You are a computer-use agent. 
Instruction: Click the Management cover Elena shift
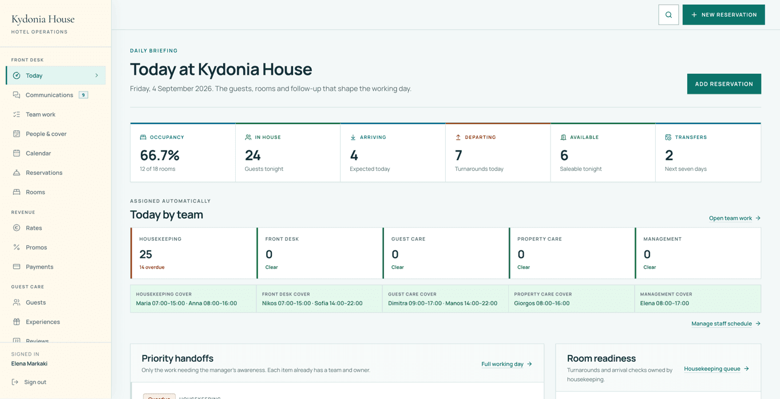point(664,303)
